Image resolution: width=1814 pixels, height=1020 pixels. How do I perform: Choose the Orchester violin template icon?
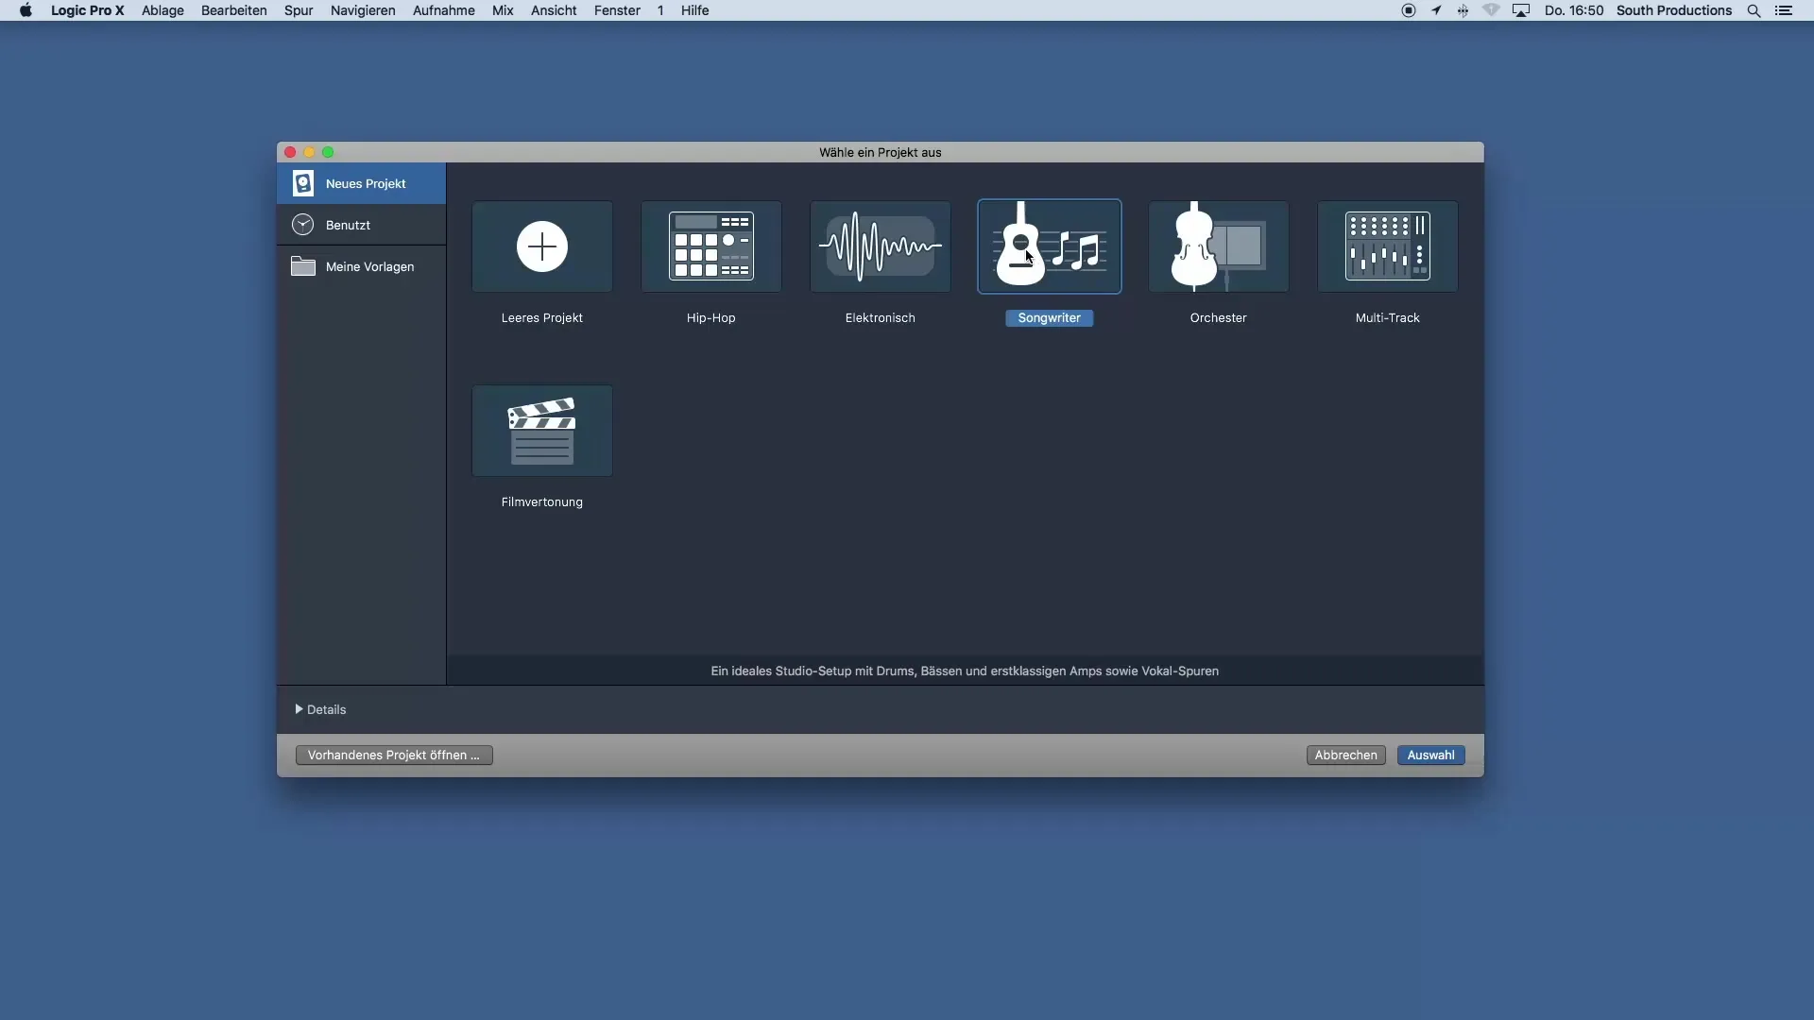pos(1219,246)
